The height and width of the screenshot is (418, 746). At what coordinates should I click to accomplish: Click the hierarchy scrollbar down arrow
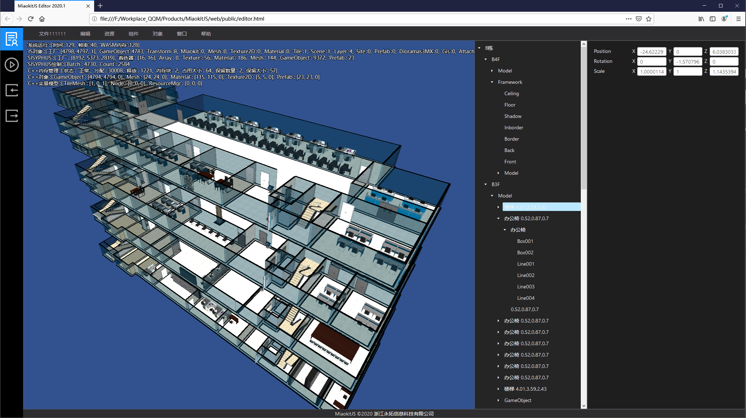[584, 406]
